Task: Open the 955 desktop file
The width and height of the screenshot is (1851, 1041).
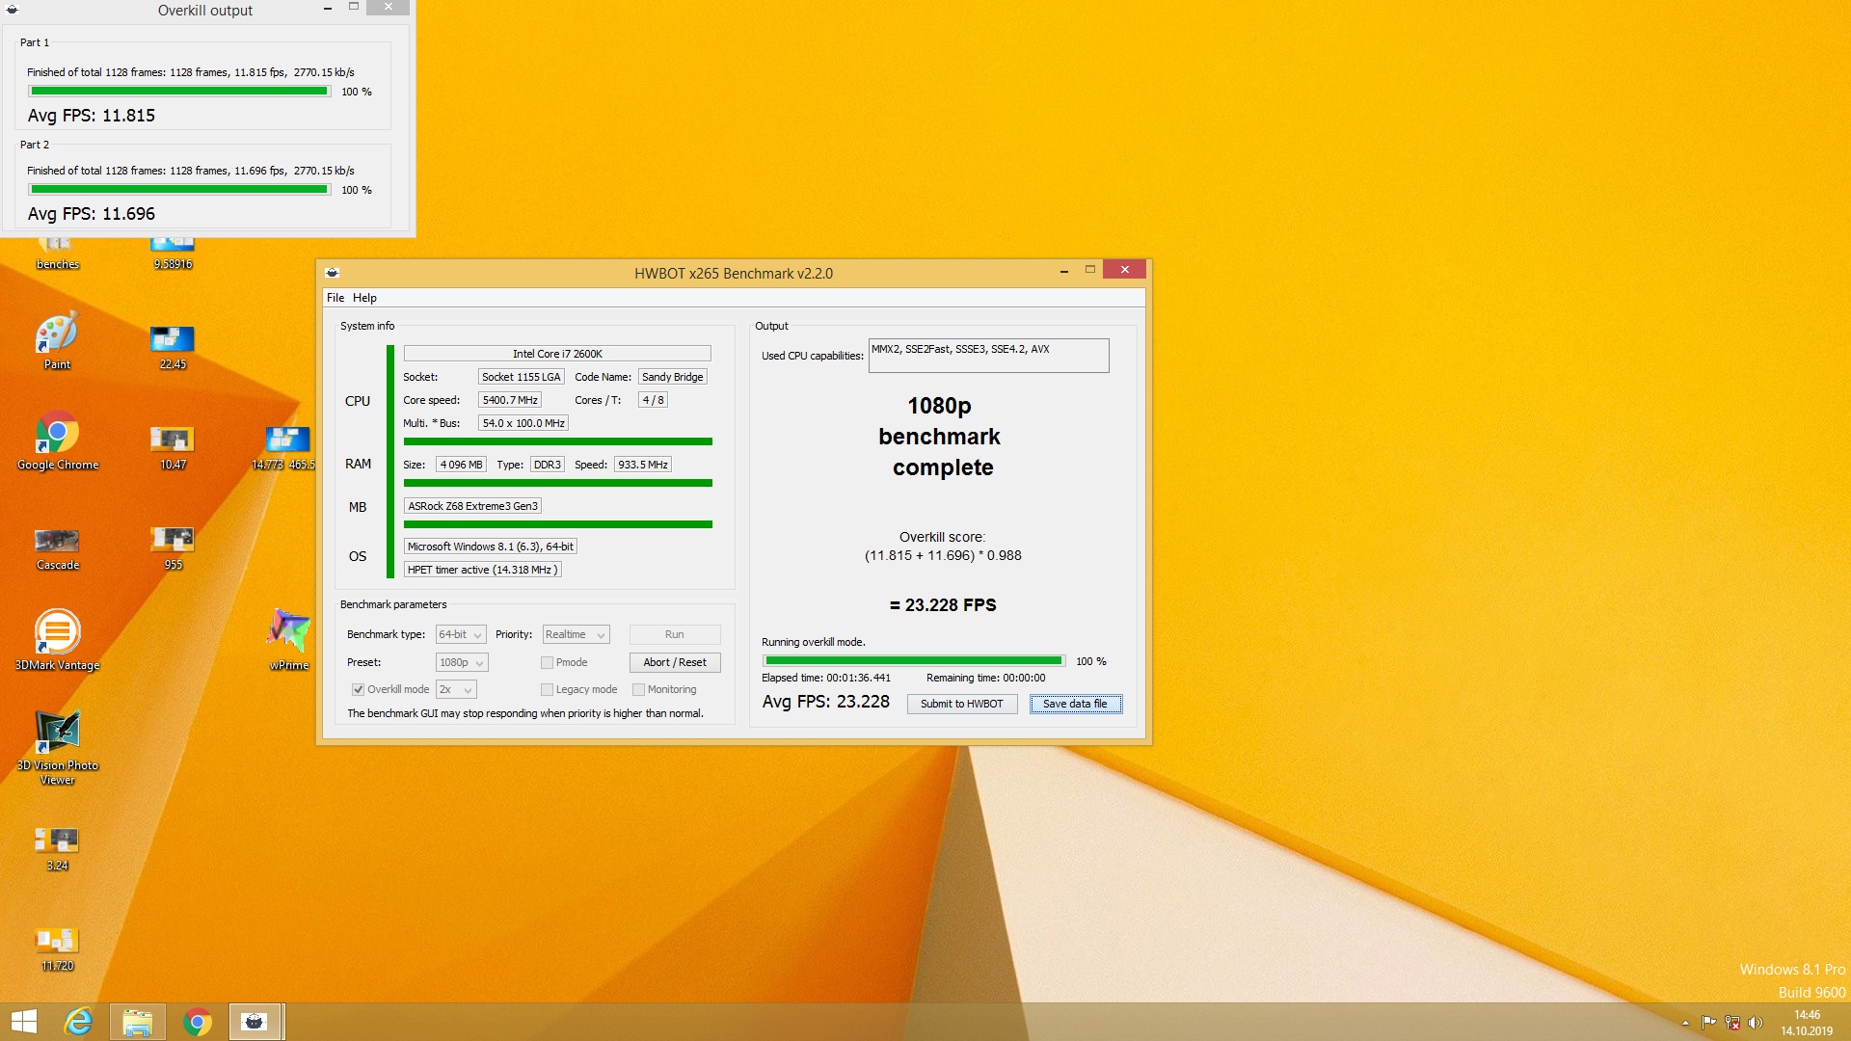Action: tap(173, 548)
